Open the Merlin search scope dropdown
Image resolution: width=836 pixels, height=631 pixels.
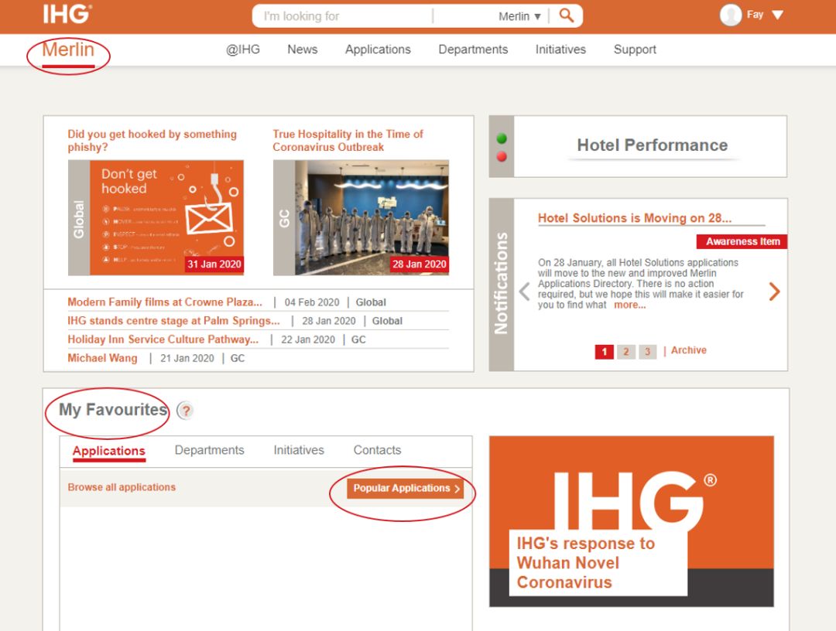pos(520,16)
